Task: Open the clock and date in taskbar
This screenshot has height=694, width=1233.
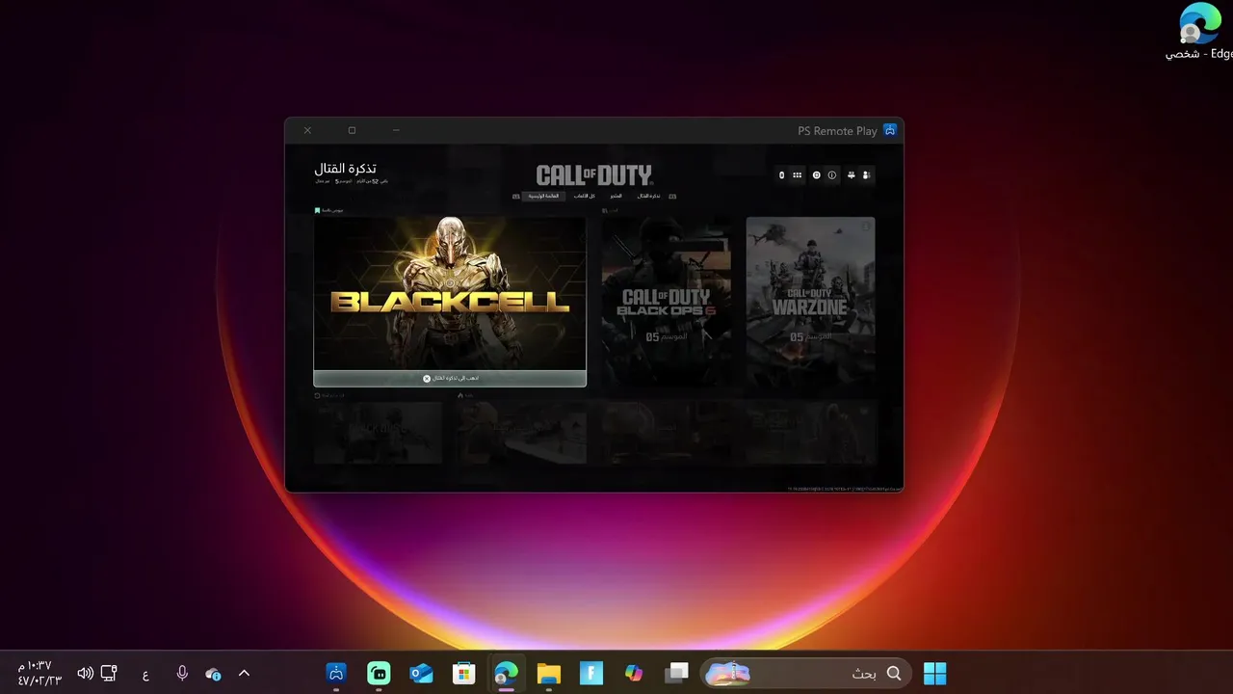Action: tap(39, 673)
